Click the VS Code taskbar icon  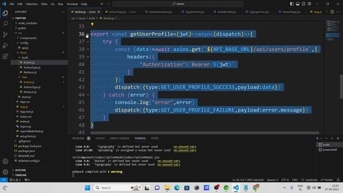pos(236,188)
